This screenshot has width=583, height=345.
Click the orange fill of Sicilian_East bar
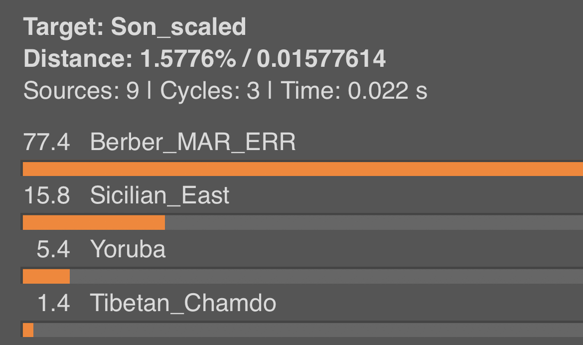94,222
